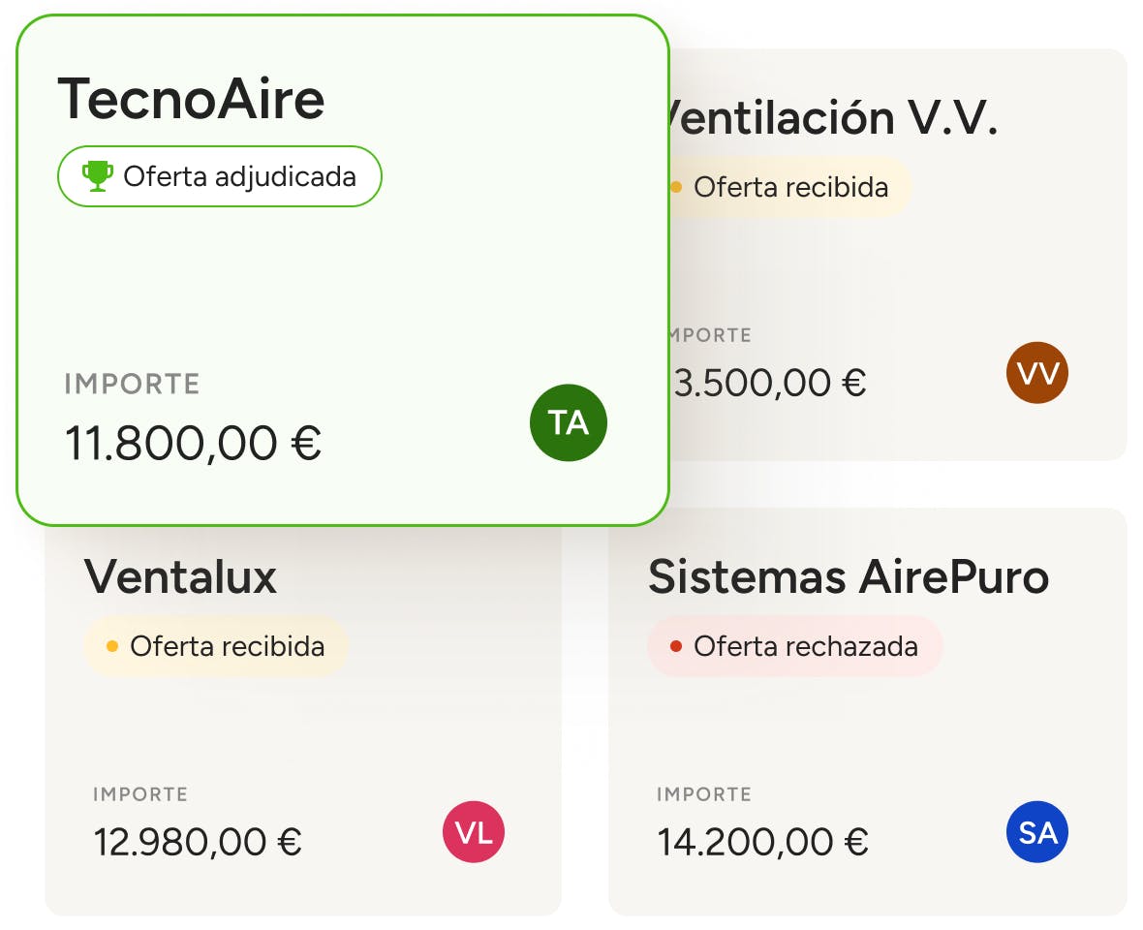Click the IMPORTE label on the TecnoAire card

[x=132, y=385]
